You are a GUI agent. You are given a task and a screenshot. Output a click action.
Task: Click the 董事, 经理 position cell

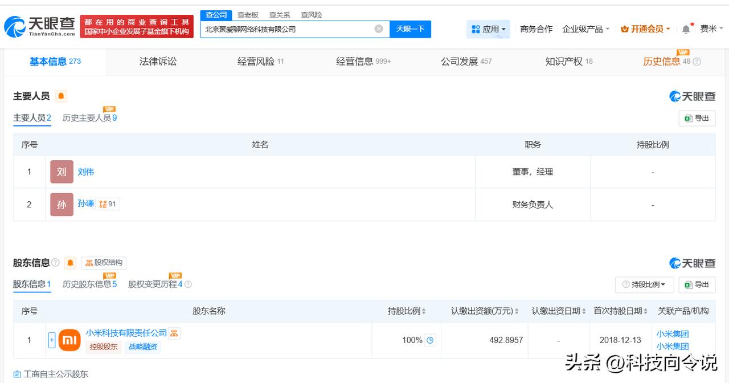(x=533, y=172)
